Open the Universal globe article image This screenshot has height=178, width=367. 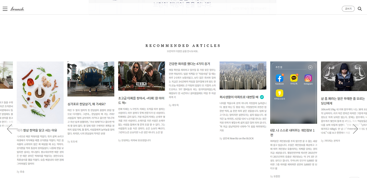pyautogui.click(x=91, y=79)
